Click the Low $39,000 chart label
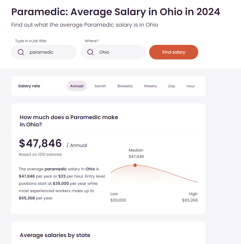 (118, 197)
